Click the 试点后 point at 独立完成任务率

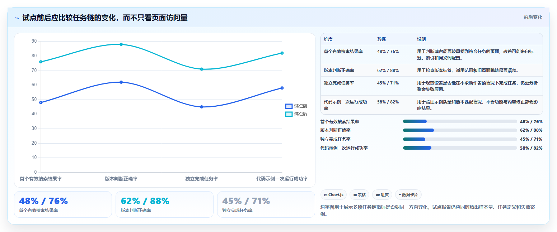pyautogui.click(x=202, y=69)
